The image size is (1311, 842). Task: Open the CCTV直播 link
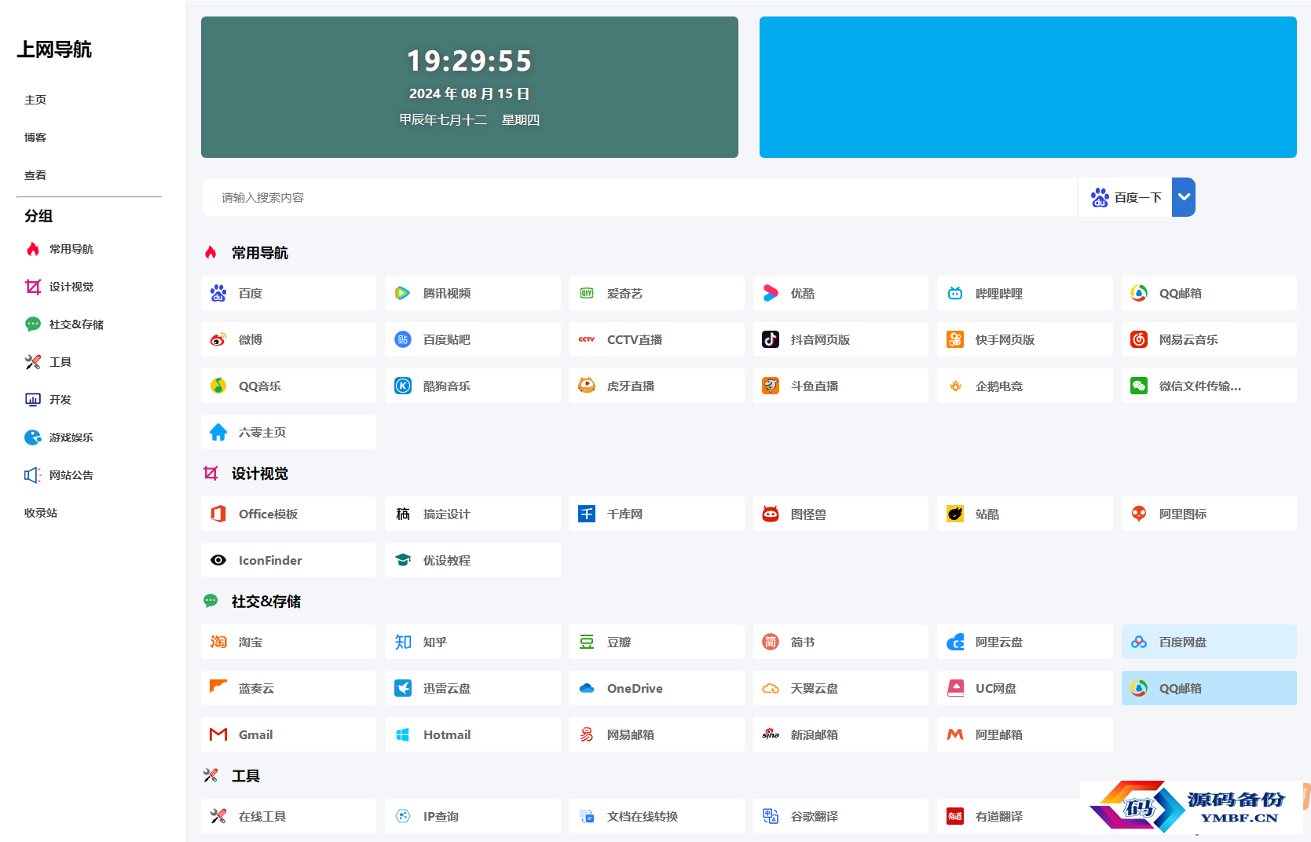pos(657,339)
